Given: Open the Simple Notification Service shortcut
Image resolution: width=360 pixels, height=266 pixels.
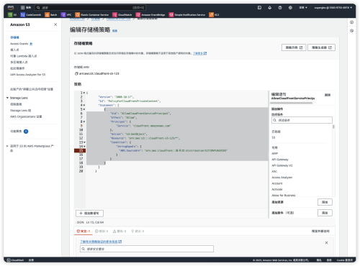Looking at the screenshot, I should [187, 15].
